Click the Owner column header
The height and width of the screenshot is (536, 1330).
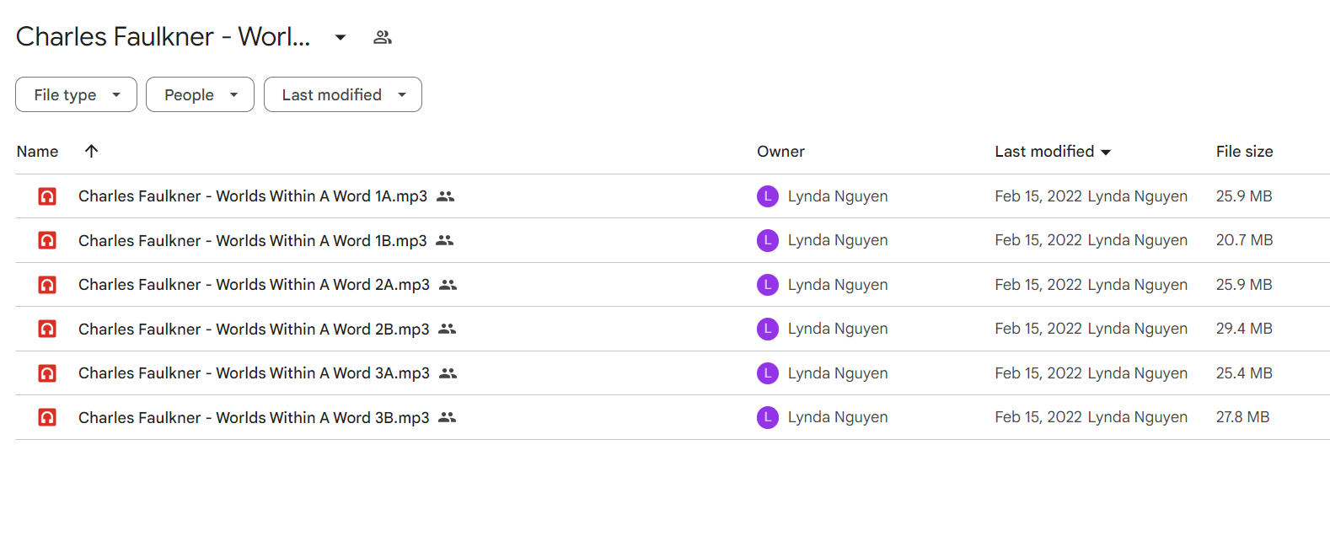coord(780,152)
